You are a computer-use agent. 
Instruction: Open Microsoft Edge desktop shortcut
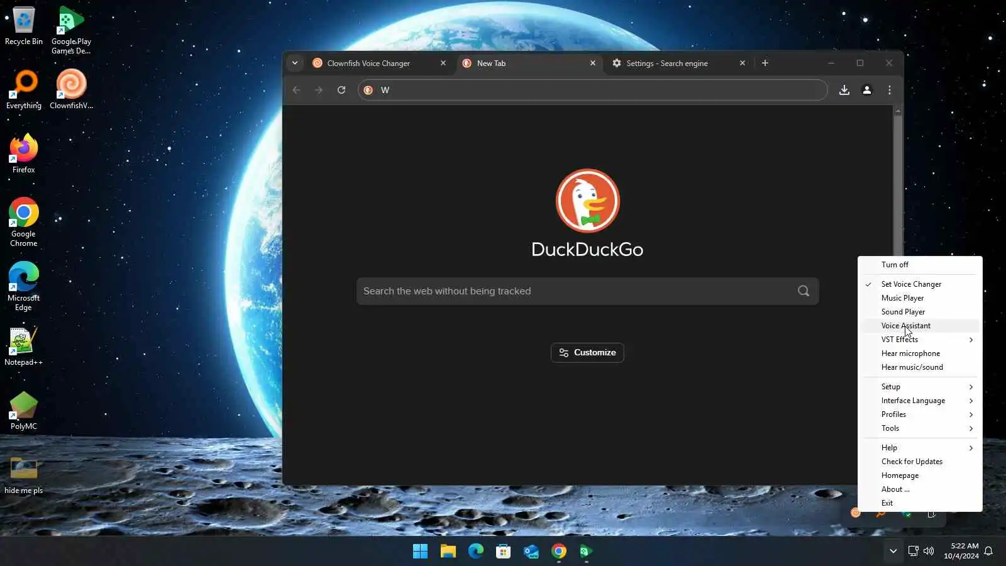click(x=24, y=287)
